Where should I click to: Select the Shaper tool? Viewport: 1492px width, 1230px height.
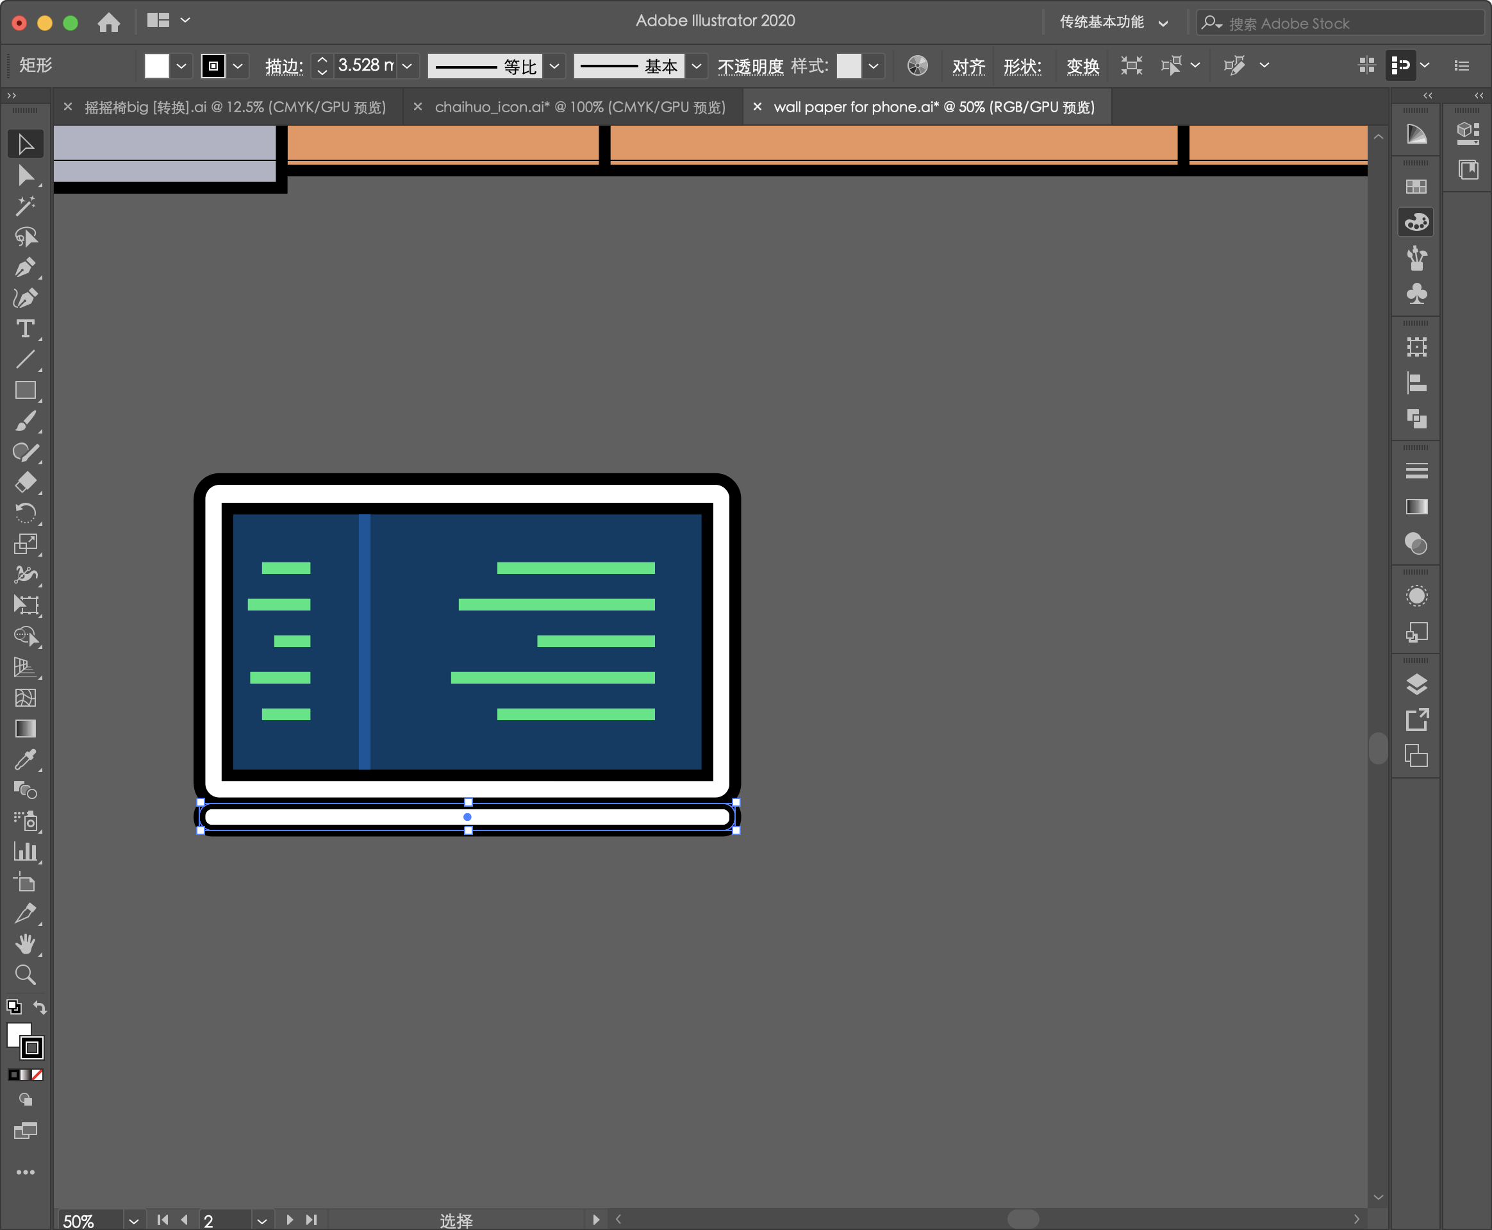26,452
